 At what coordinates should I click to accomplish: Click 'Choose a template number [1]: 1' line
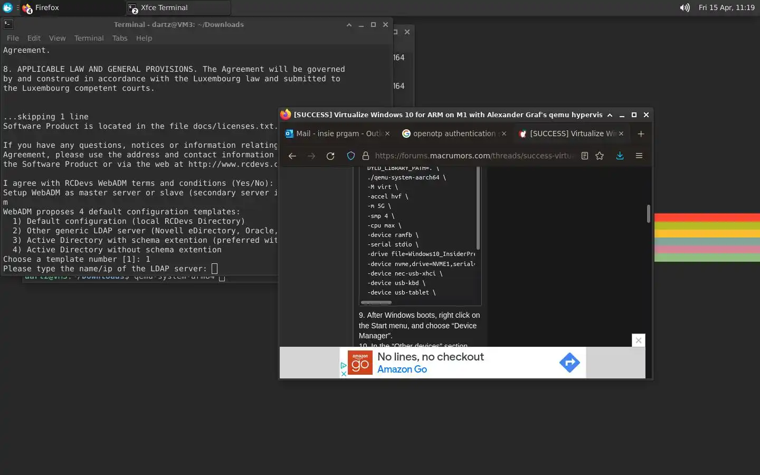[x=77, y=259]
